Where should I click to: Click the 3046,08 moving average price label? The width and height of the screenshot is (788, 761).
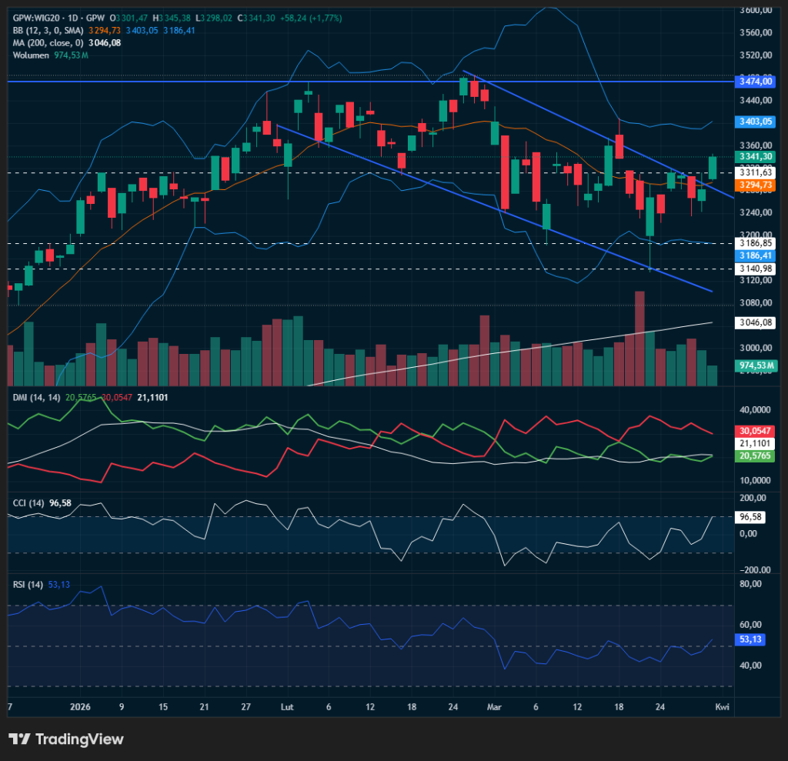[x=755, y=324]
